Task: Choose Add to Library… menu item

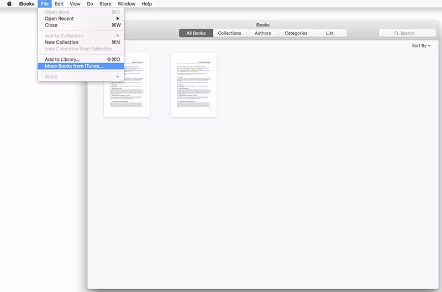Action: [x=81, y=60]
